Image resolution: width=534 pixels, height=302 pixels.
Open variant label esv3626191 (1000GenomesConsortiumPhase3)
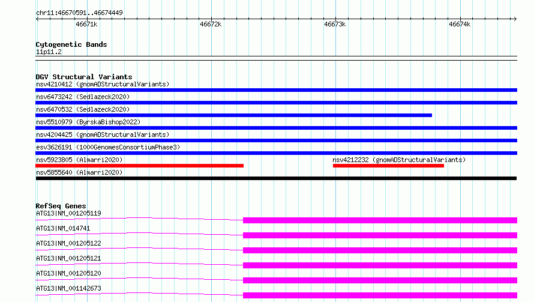pyautogui.click(x=108, y=147)
